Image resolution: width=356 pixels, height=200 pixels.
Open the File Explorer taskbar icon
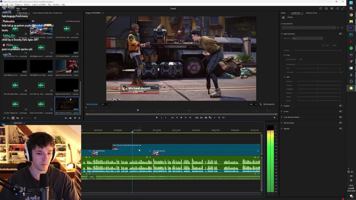click(x=351, y=21)
